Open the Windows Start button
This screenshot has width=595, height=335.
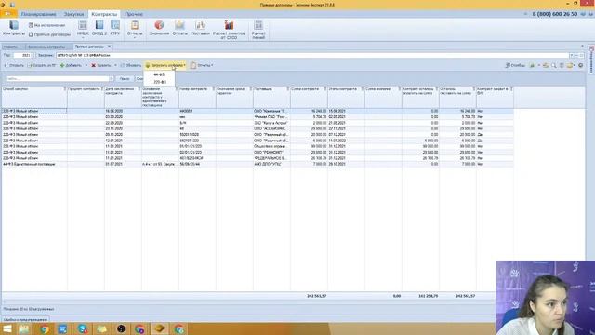tap(7, 328)
